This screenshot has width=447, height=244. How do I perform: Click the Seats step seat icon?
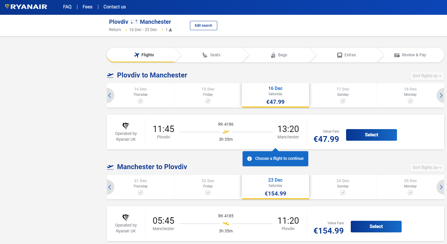click(205, 55)
